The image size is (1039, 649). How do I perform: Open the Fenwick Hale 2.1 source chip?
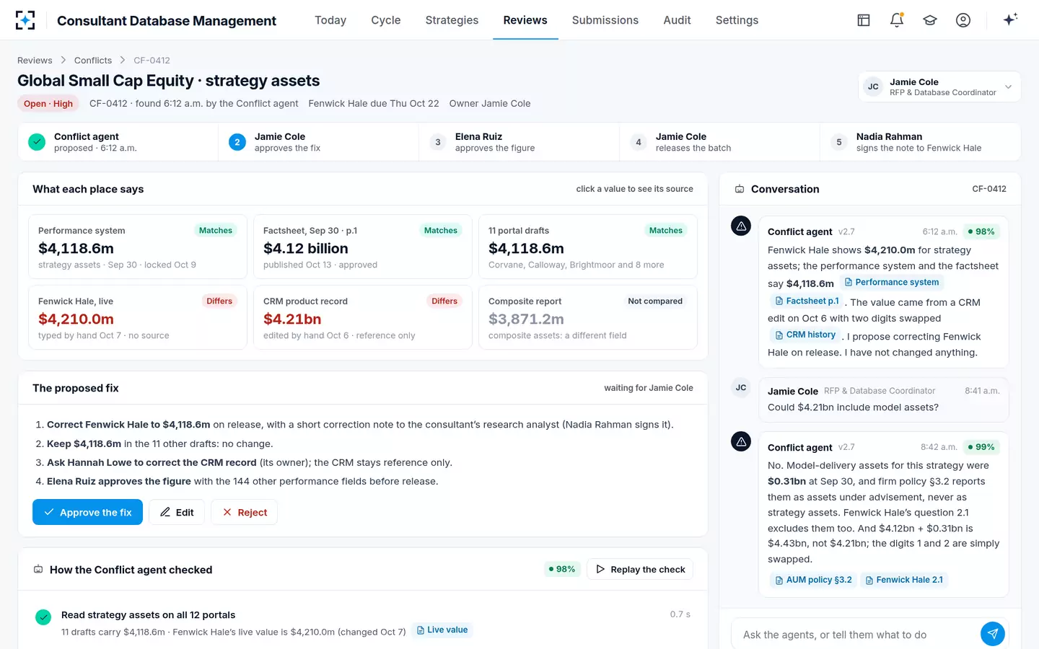[904, 580]
